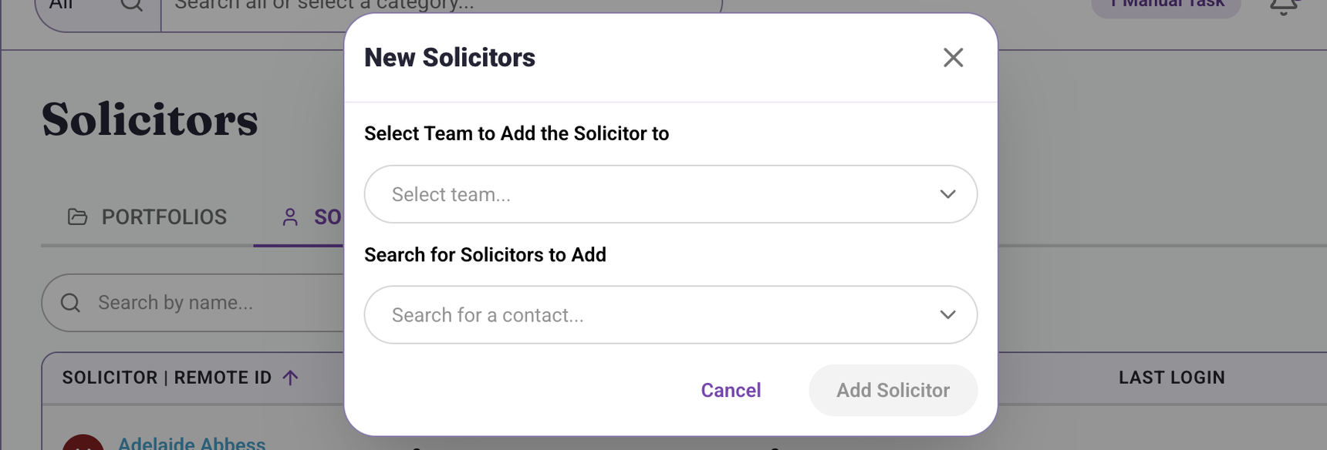Cancel adding a new solicitor
Image resolution: width=1327 pixels, height=450 pixels.
click(x=731, y=391)
